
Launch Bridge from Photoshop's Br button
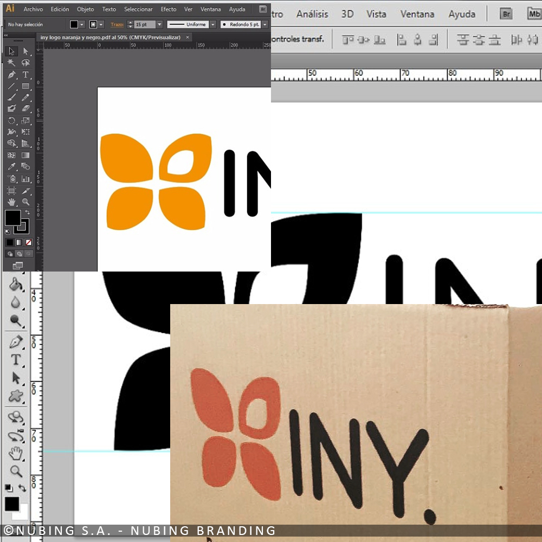click(506, 14)
